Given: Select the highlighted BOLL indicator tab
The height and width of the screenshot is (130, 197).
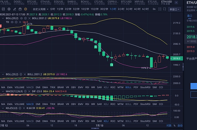Looking at the screenshot, I should click(128, 87).
